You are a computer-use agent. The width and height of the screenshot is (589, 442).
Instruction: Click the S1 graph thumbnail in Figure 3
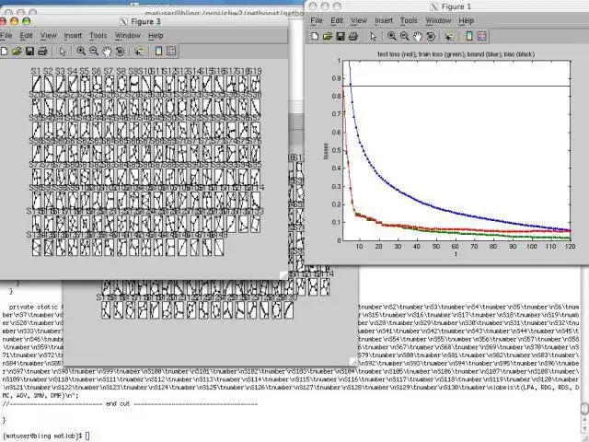click(x=37, y=84)
